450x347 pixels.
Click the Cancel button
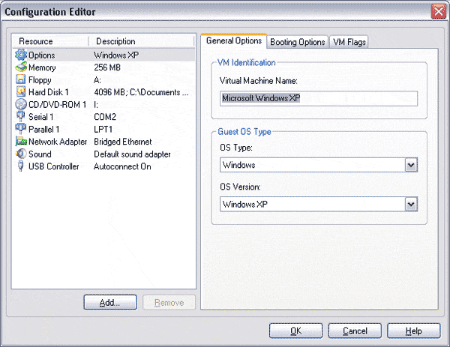coord(355,331)
